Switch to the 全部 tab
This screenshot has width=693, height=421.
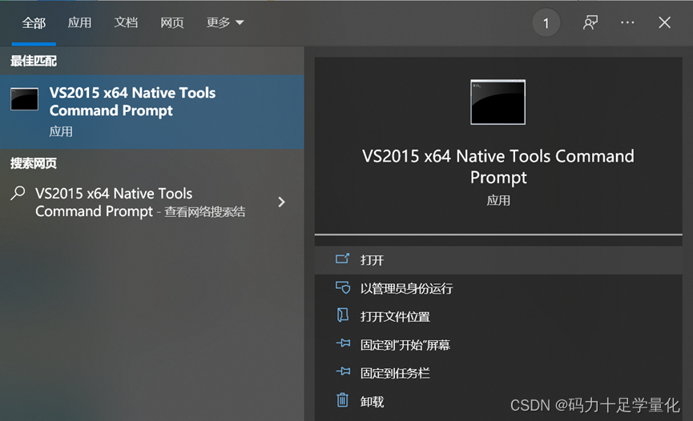pyautogui.click(x=34, y=23)
